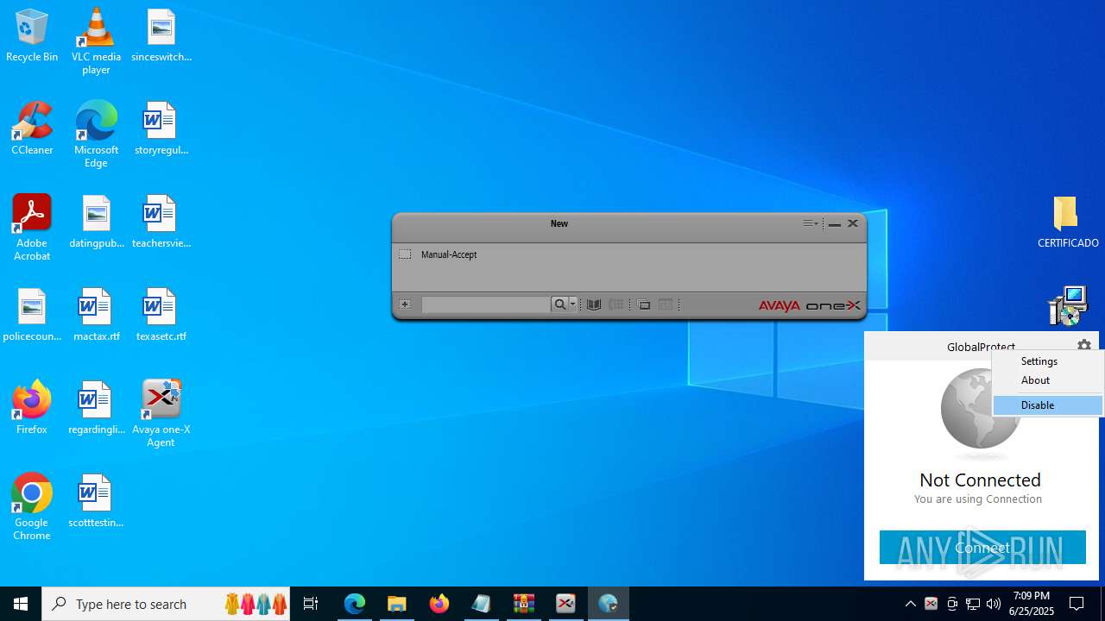
Task: Show hidden system tray icons
Action: [910, 604]
